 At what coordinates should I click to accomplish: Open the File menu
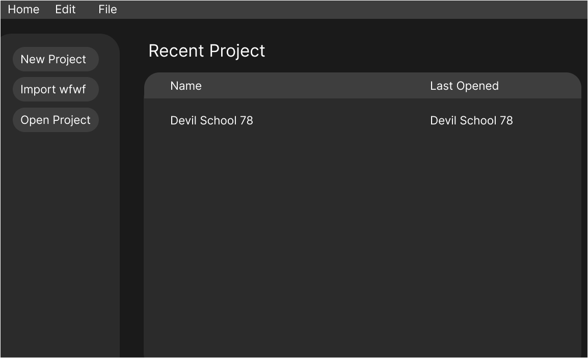[108, 10]
